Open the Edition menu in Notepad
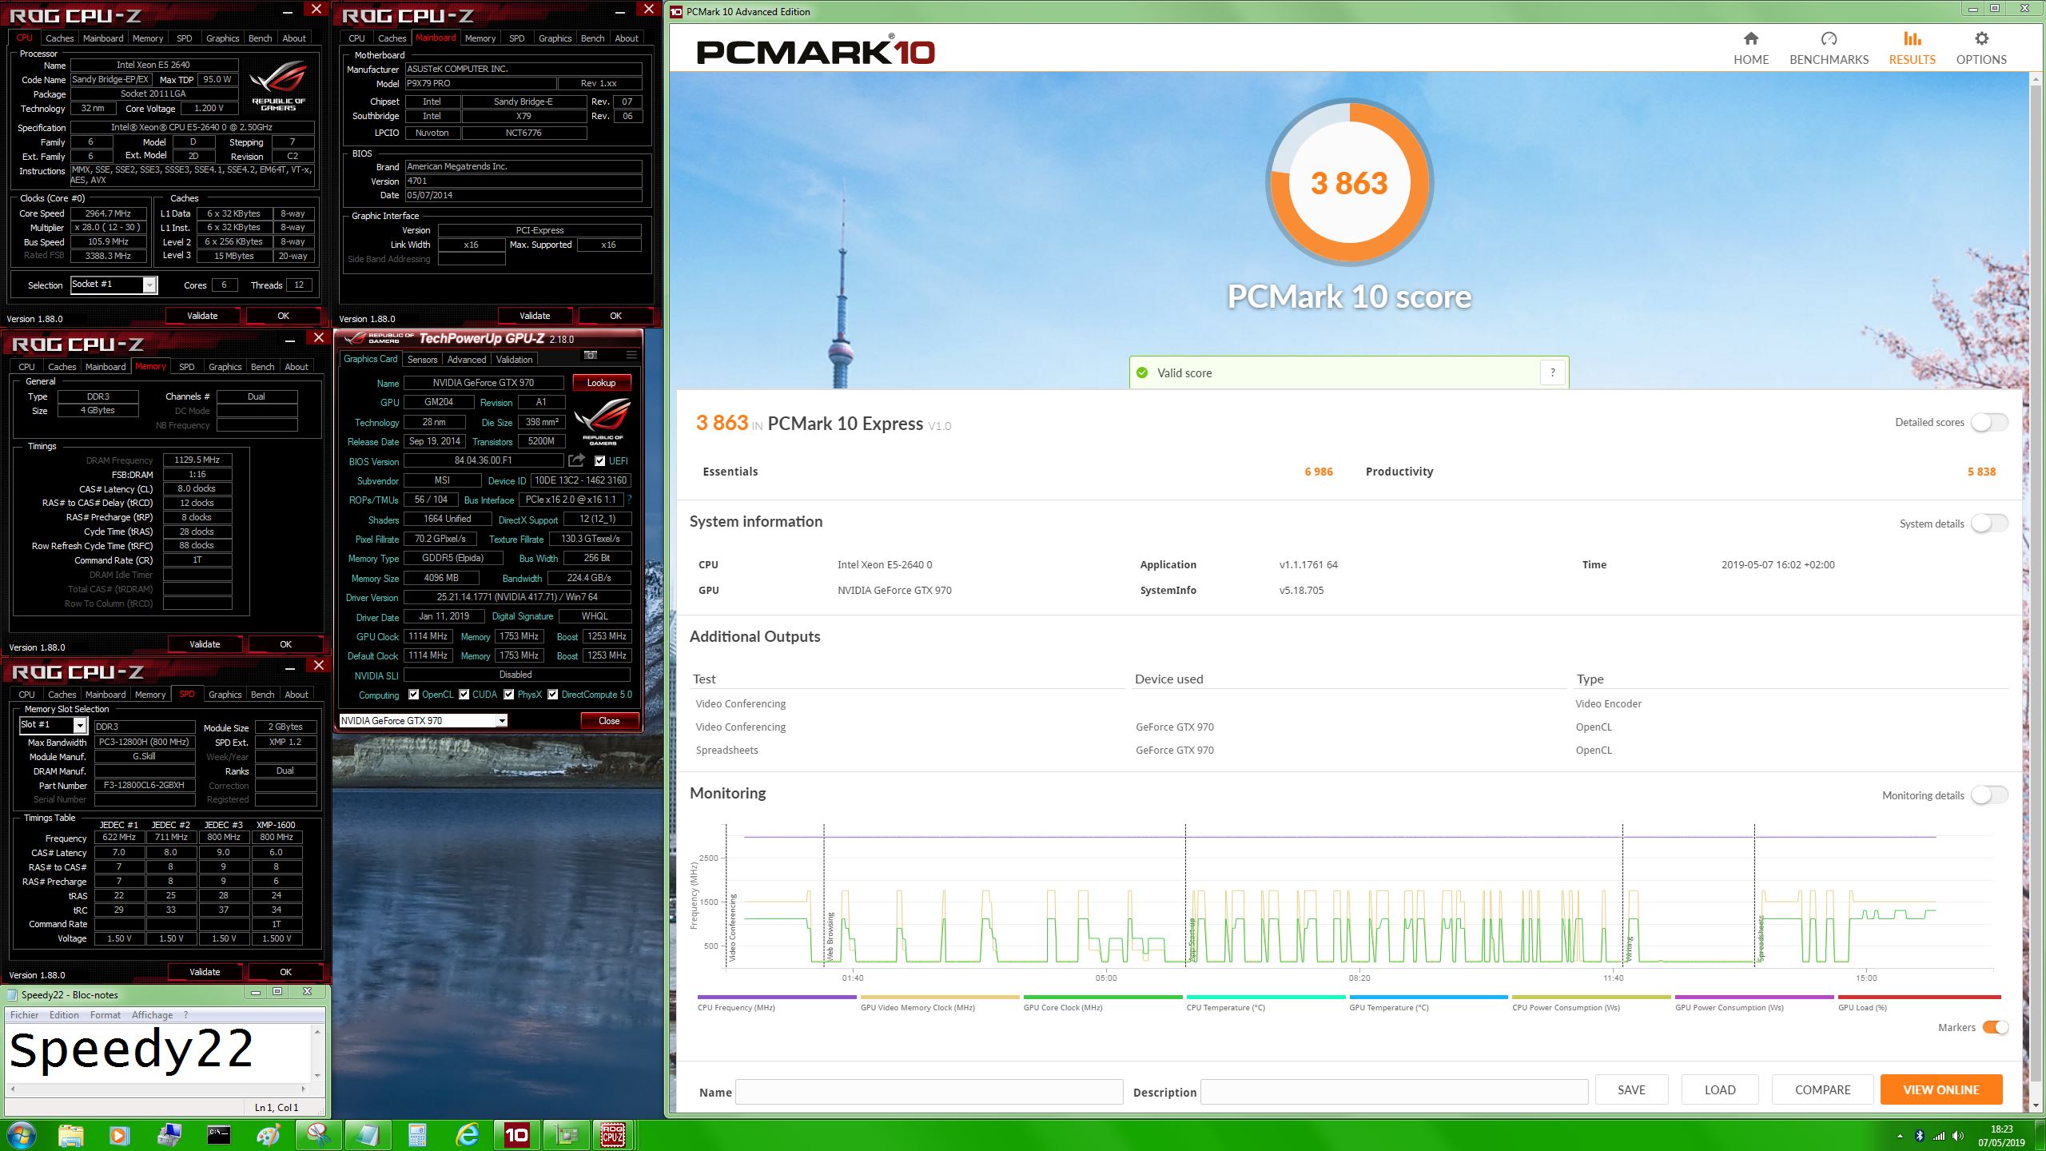This screenshot has height=1151, width=2046. tap(64, 1014)
